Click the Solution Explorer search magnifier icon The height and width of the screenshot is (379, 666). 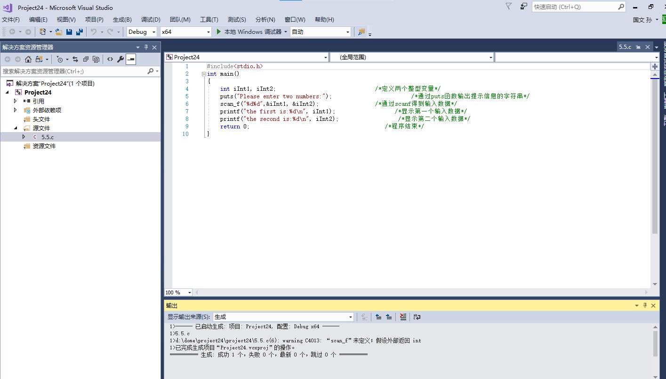pos(151,71)
